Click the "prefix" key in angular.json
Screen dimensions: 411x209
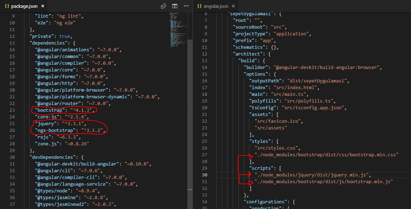point(244,40)
